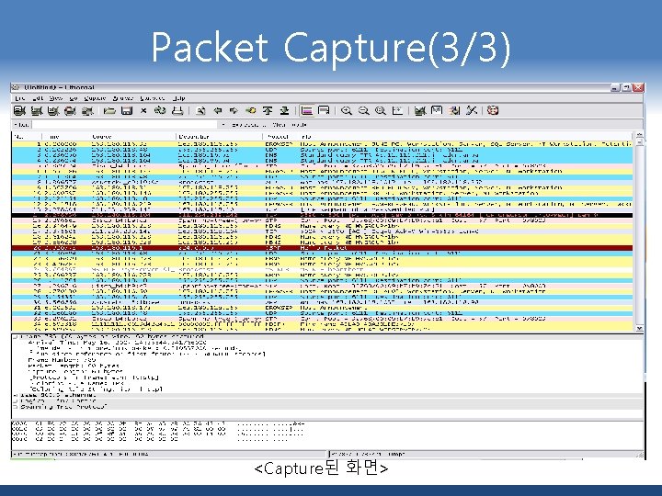Select packet 1 BROWSER Host Announcement row

[x=322, y=144]
